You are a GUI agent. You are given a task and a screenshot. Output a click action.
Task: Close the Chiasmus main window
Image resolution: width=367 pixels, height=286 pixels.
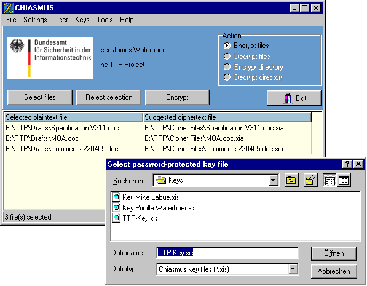(316, 8)
